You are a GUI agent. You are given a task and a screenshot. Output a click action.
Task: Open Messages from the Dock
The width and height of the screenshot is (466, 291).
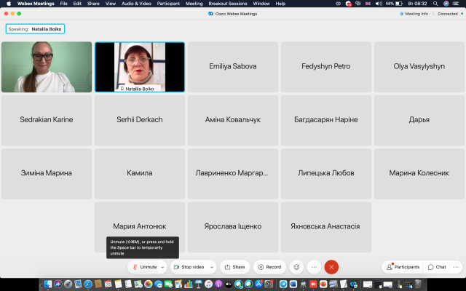point(159,284)
